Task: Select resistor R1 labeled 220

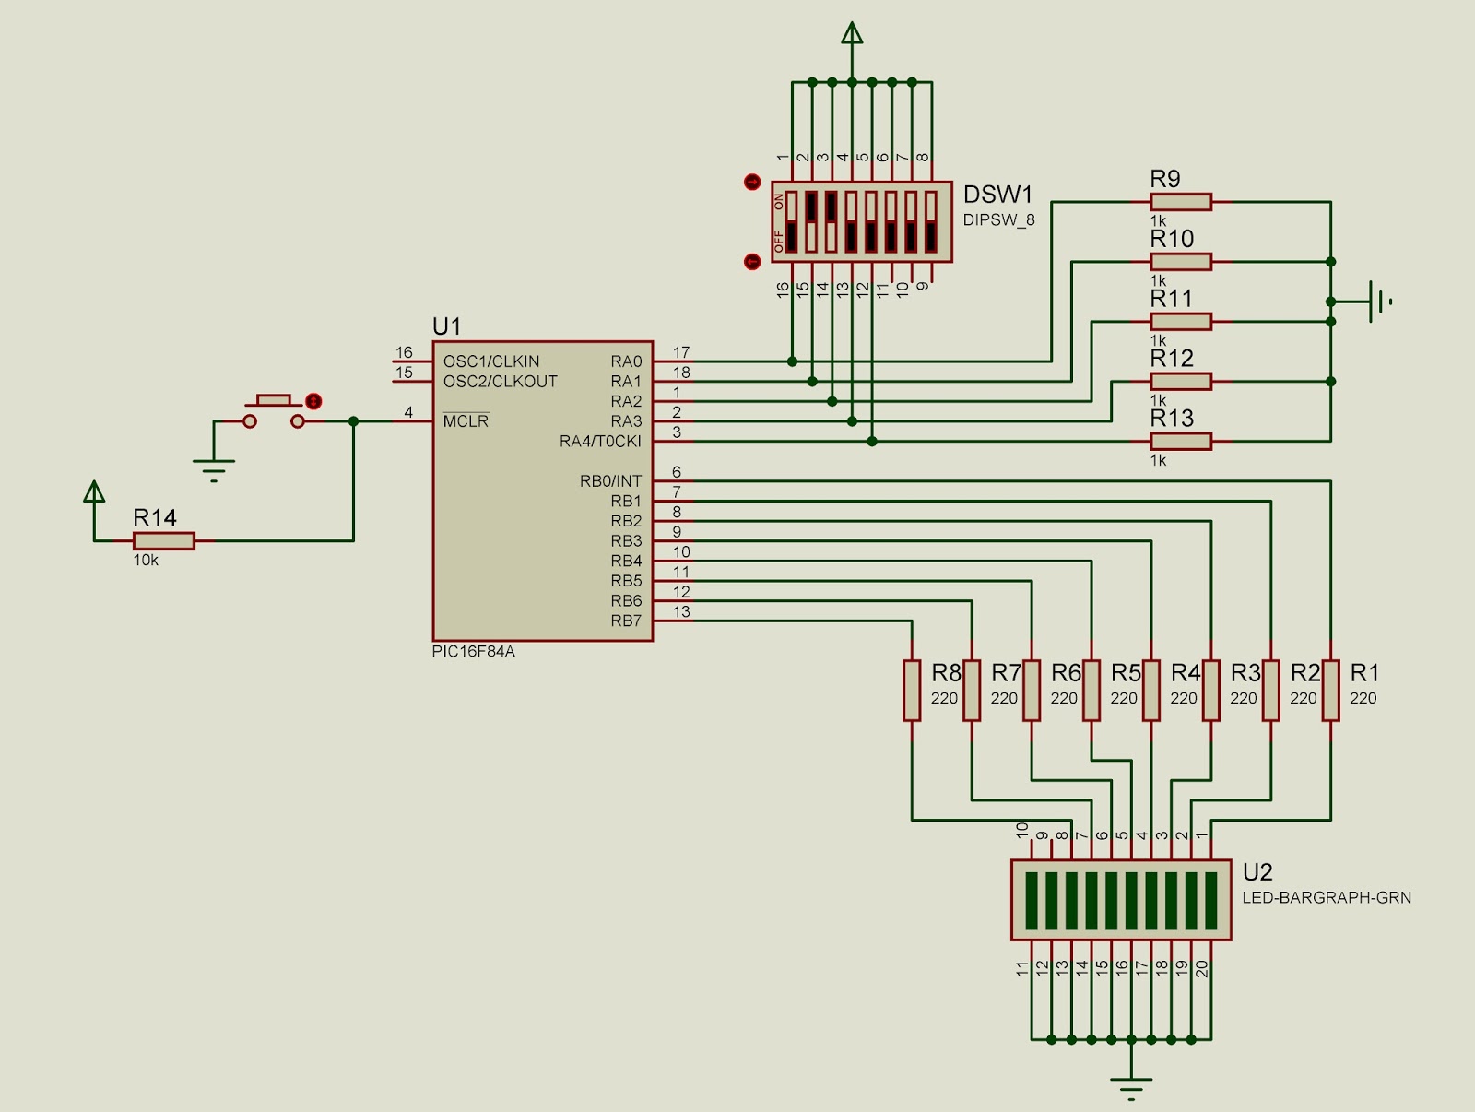Action: 1330,692
